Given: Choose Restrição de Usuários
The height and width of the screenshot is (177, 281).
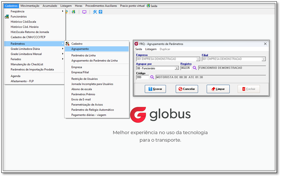Looking at the screenshot, I should pyautogui.click(x=97, y=79).
